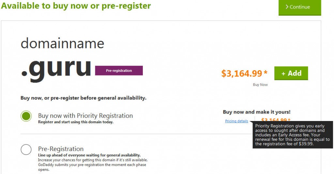Click the plus sign on Add button

283,74
